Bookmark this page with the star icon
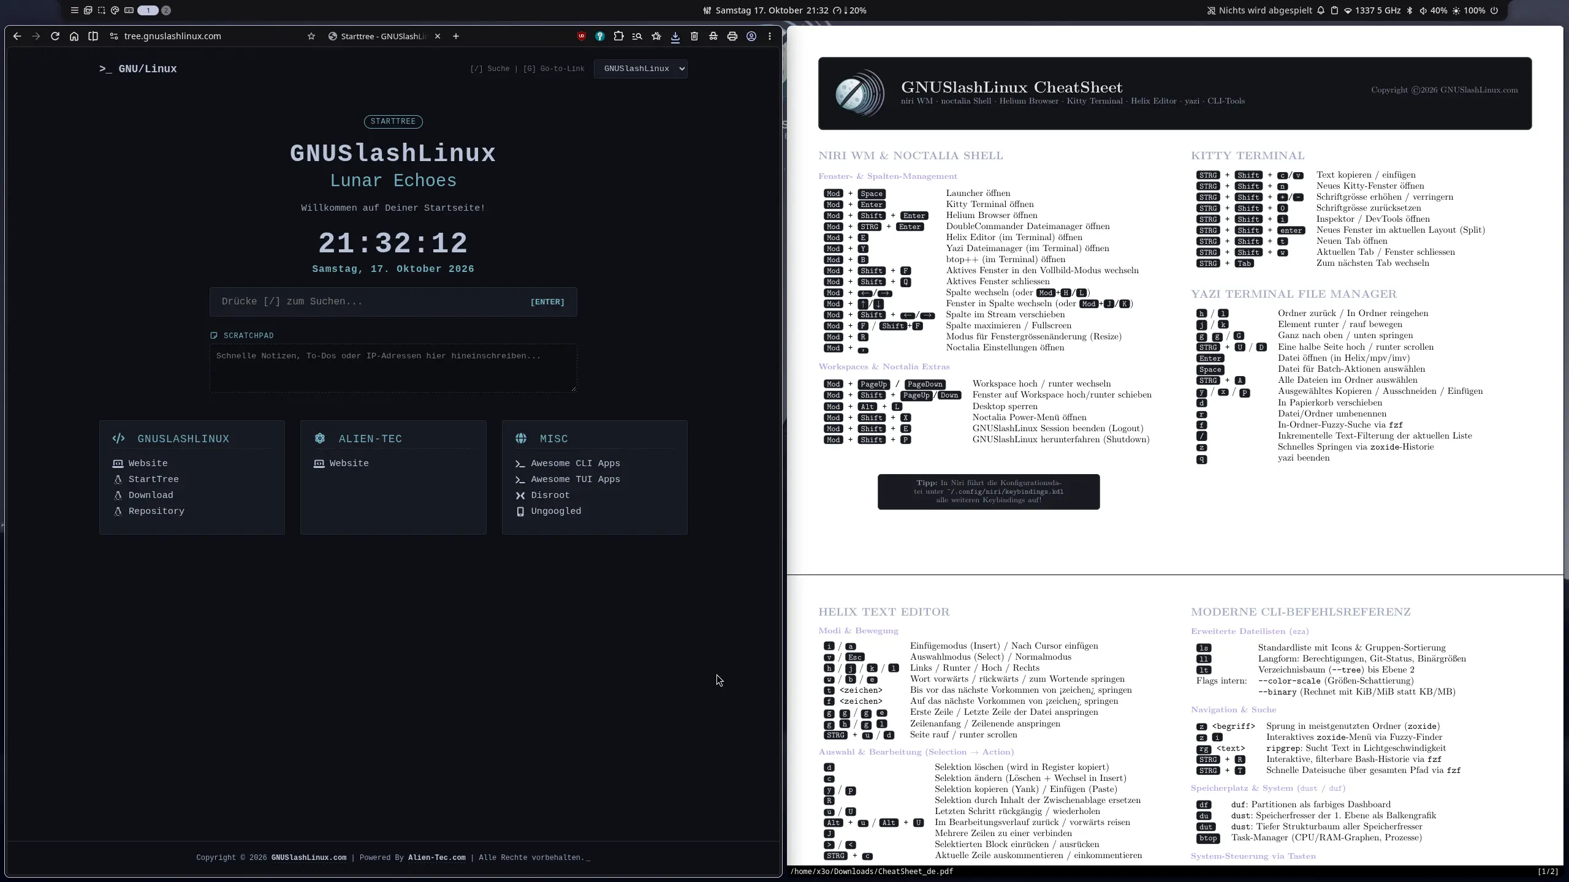Viewport: 1569px width, 882px height. click(311, 36)
